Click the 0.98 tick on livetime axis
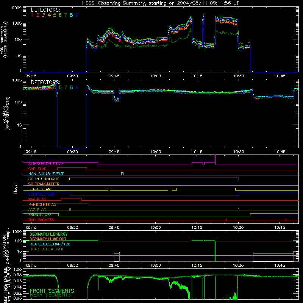 coord(17,275)
